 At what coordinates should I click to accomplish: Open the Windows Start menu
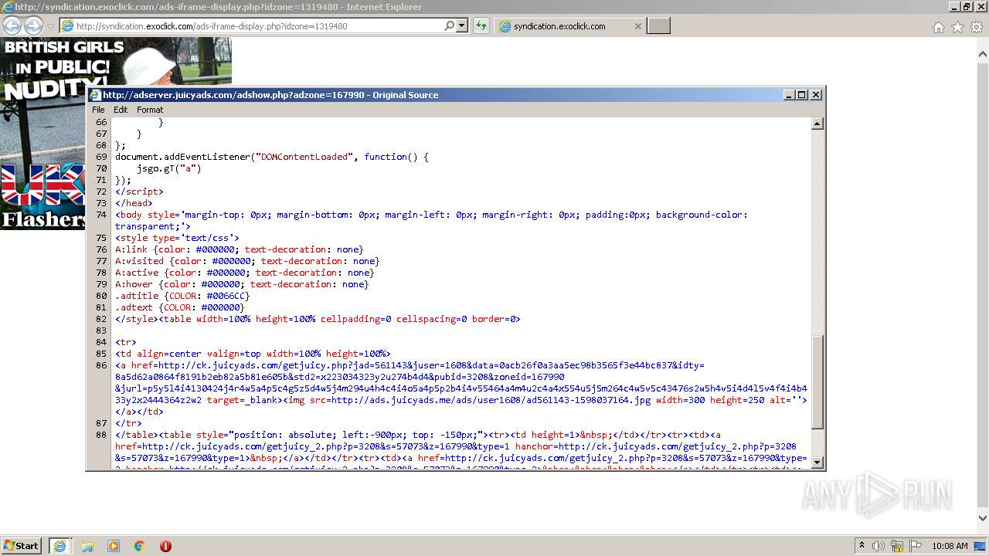click(22, 545)
